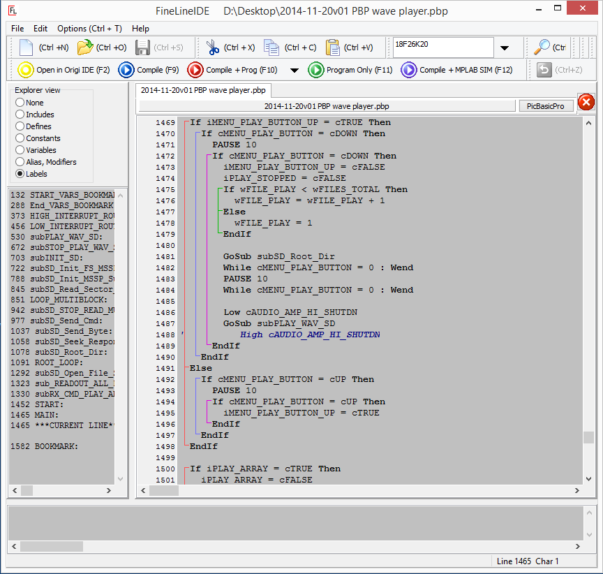Click the labels list scroll left arrow
Screen dimensions: 603x574
[x=15, y=490]
